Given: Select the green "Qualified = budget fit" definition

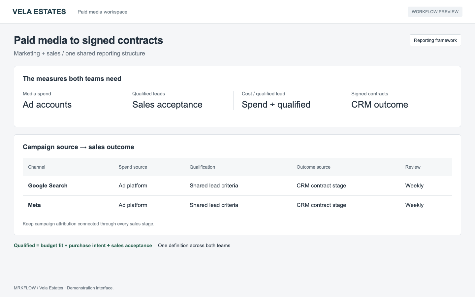Looking at the screenshot, I should click(x=83, y=246).
